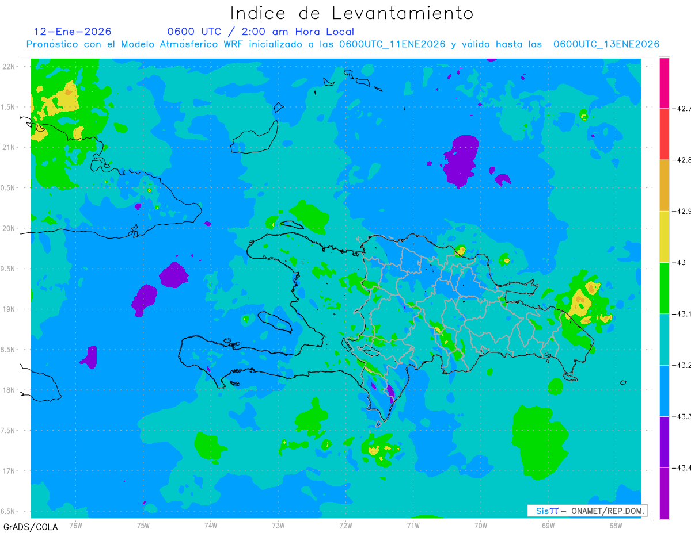This screenshot has width=691, height=533.
Task: Click the legend value '-43'
Action: coord(678,262)
